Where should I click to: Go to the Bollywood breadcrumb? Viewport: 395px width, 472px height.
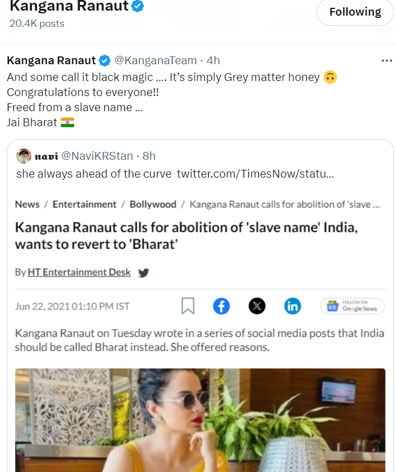(153, 204)
